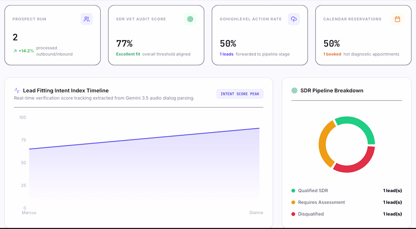Click the Prospect Run users icon
416x229 pixels.
click(87, 19)
